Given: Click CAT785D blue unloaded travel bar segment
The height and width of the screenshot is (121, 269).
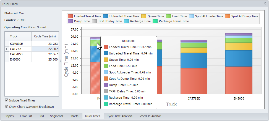Looking at the screenshot, I should click(x=194, y=61).
